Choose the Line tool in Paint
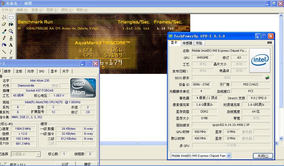Screen dimensions: 284x166 [x=4, y=52]
